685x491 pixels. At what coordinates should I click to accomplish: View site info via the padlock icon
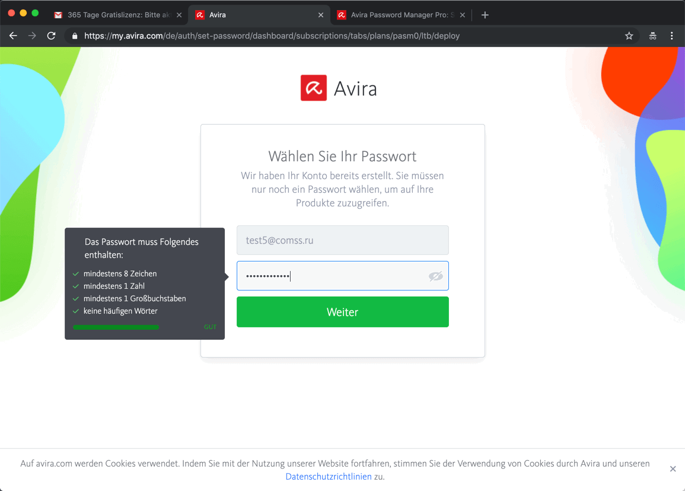(x=75, y=36)
